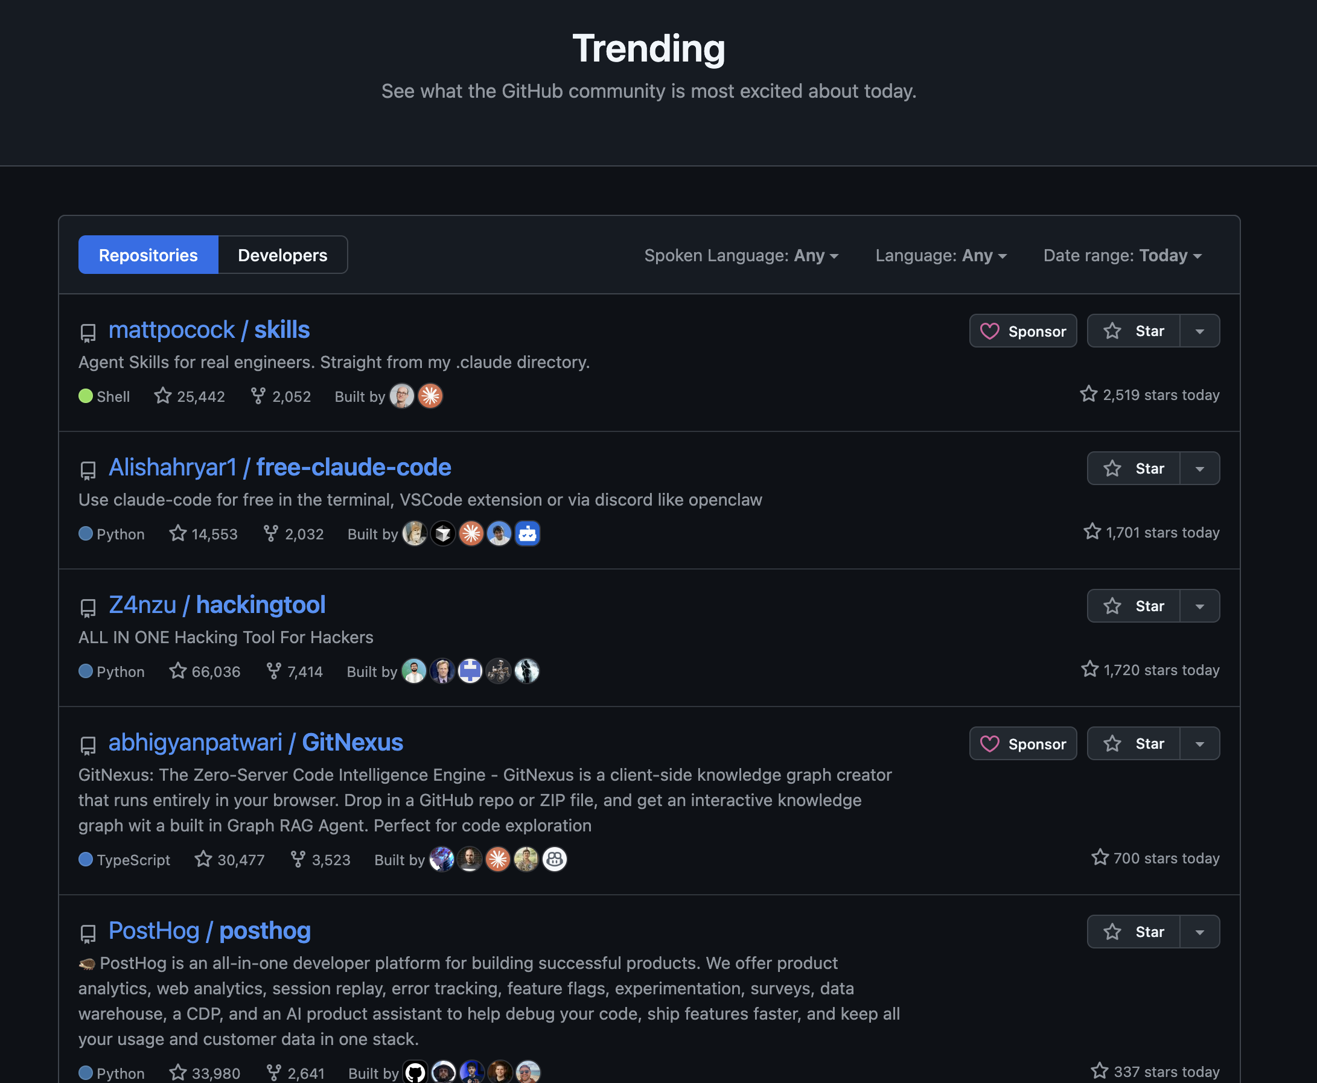Click the white Copilot avatar for GitNexus

554,860
